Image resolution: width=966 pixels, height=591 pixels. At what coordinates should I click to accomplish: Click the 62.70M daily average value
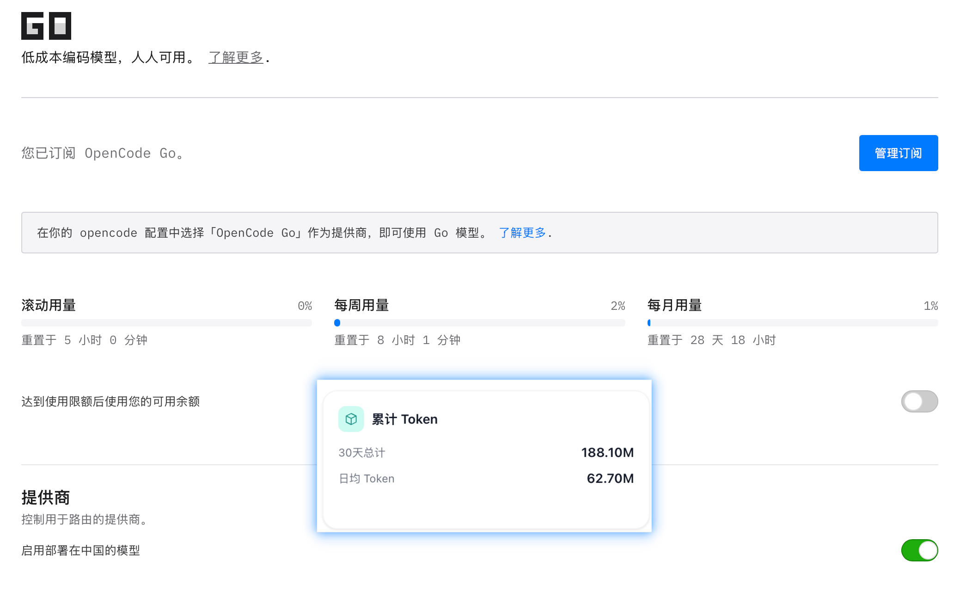[x=610, y=478]
